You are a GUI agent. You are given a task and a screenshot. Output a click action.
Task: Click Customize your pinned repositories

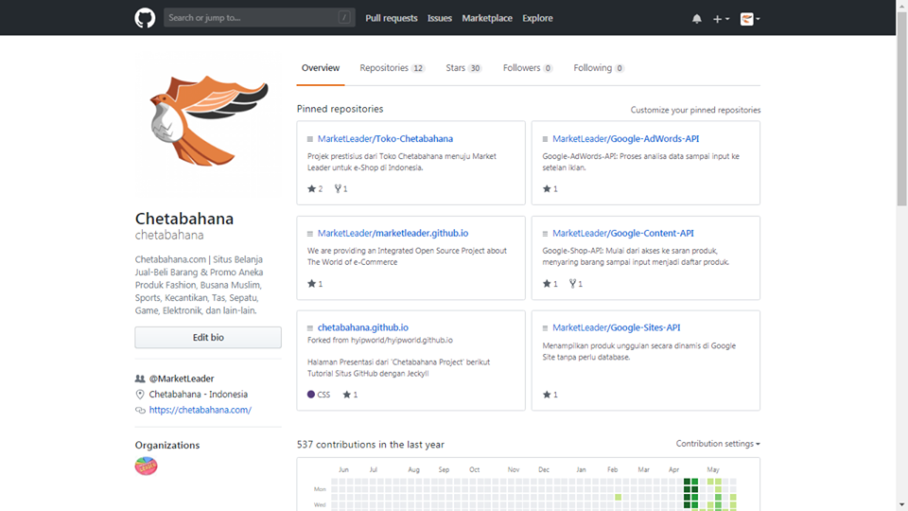pos(695,110)
